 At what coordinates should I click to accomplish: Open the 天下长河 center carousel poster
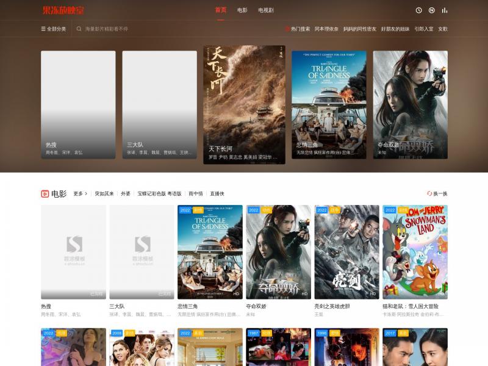(x=245, y=105)
